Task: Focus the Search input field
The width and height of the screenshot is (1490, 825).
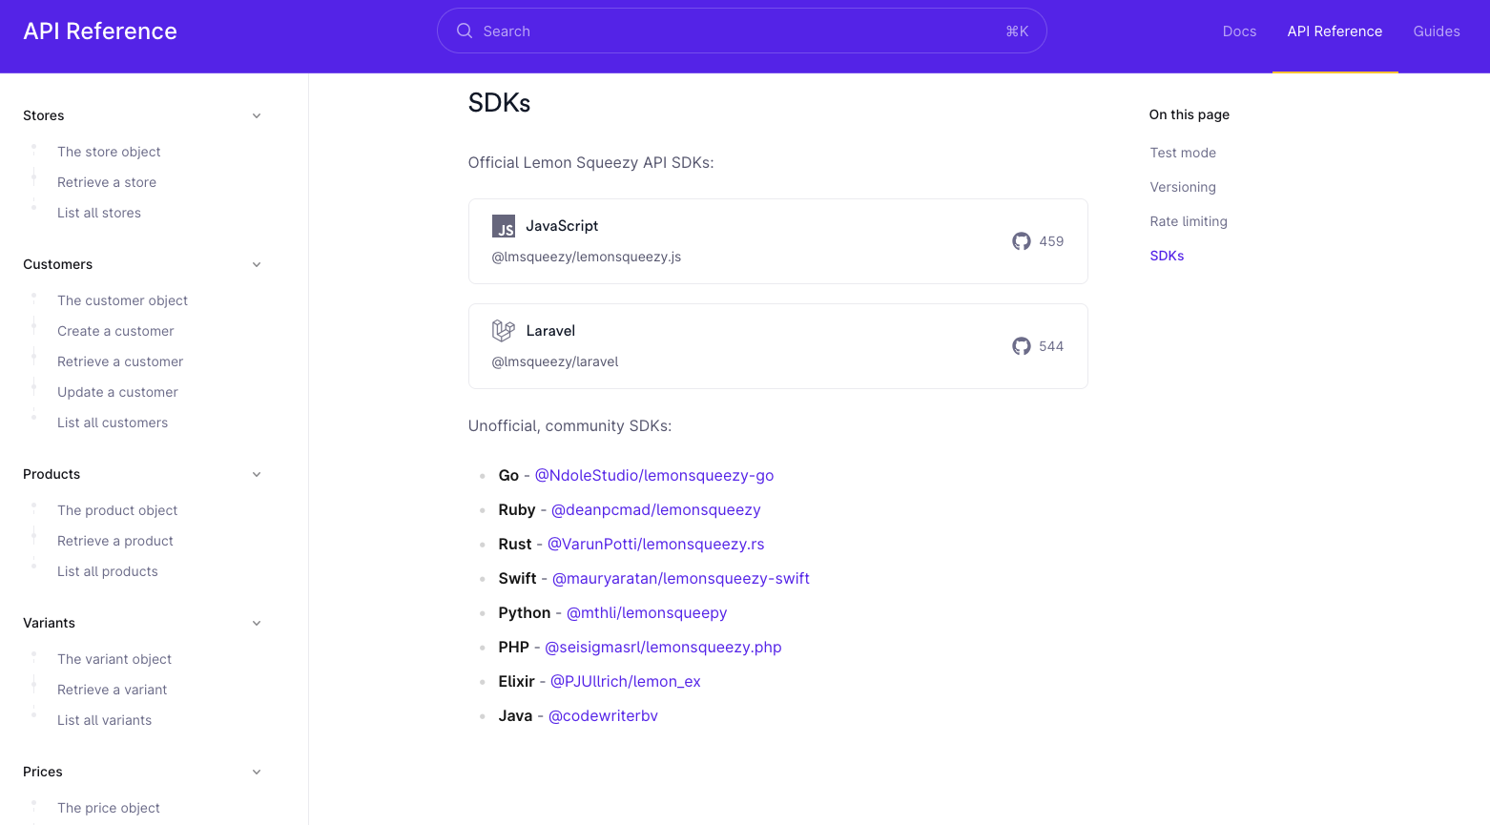Action: pyautogui.click(x=742, y=31)
